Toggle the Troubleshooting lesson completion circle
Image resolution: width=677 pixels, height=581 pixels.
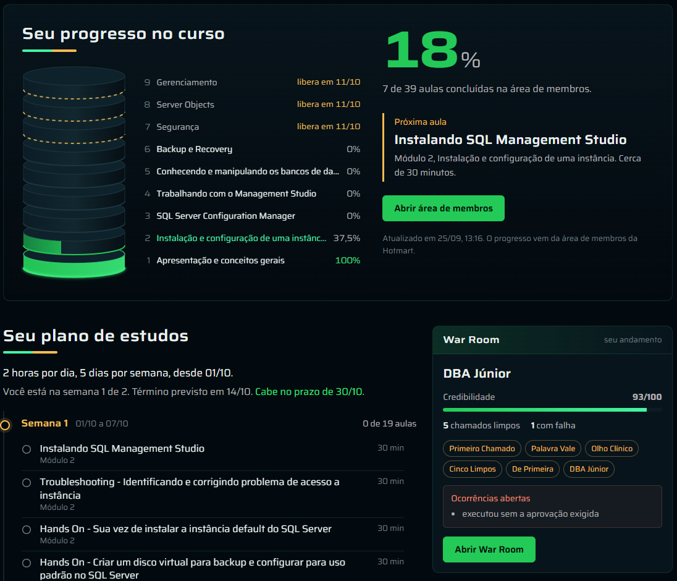point(27,483)
